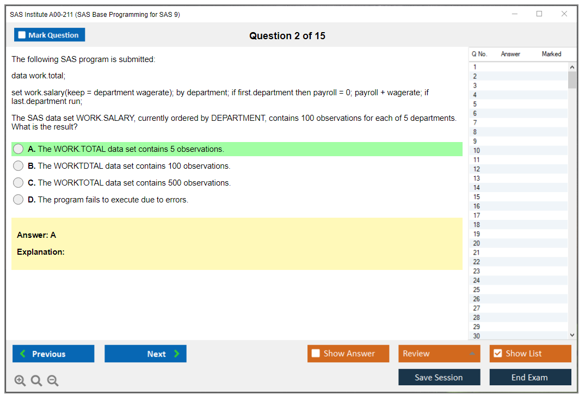Choose option B with 100 observations

19,166
